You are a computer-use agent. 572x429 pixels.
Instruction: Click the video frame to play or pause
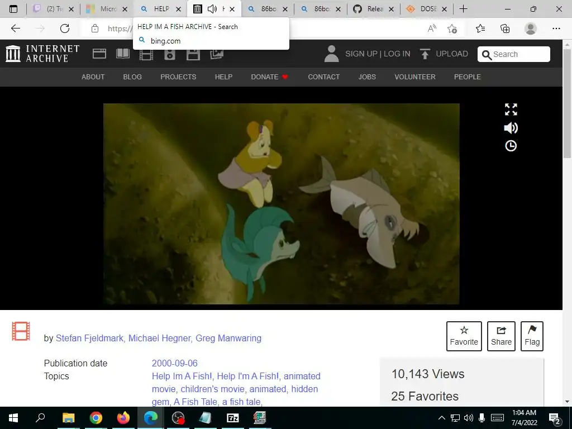coord(282,203)
